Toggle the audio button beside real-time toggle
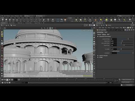Image resolution: width=135 pixels, height=101 pixels. (x=5, y=82)
